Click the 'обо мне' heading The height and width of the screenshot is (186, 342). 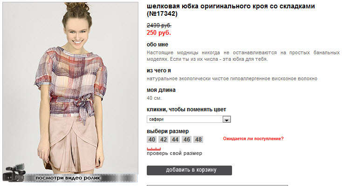tap(157, 45)
